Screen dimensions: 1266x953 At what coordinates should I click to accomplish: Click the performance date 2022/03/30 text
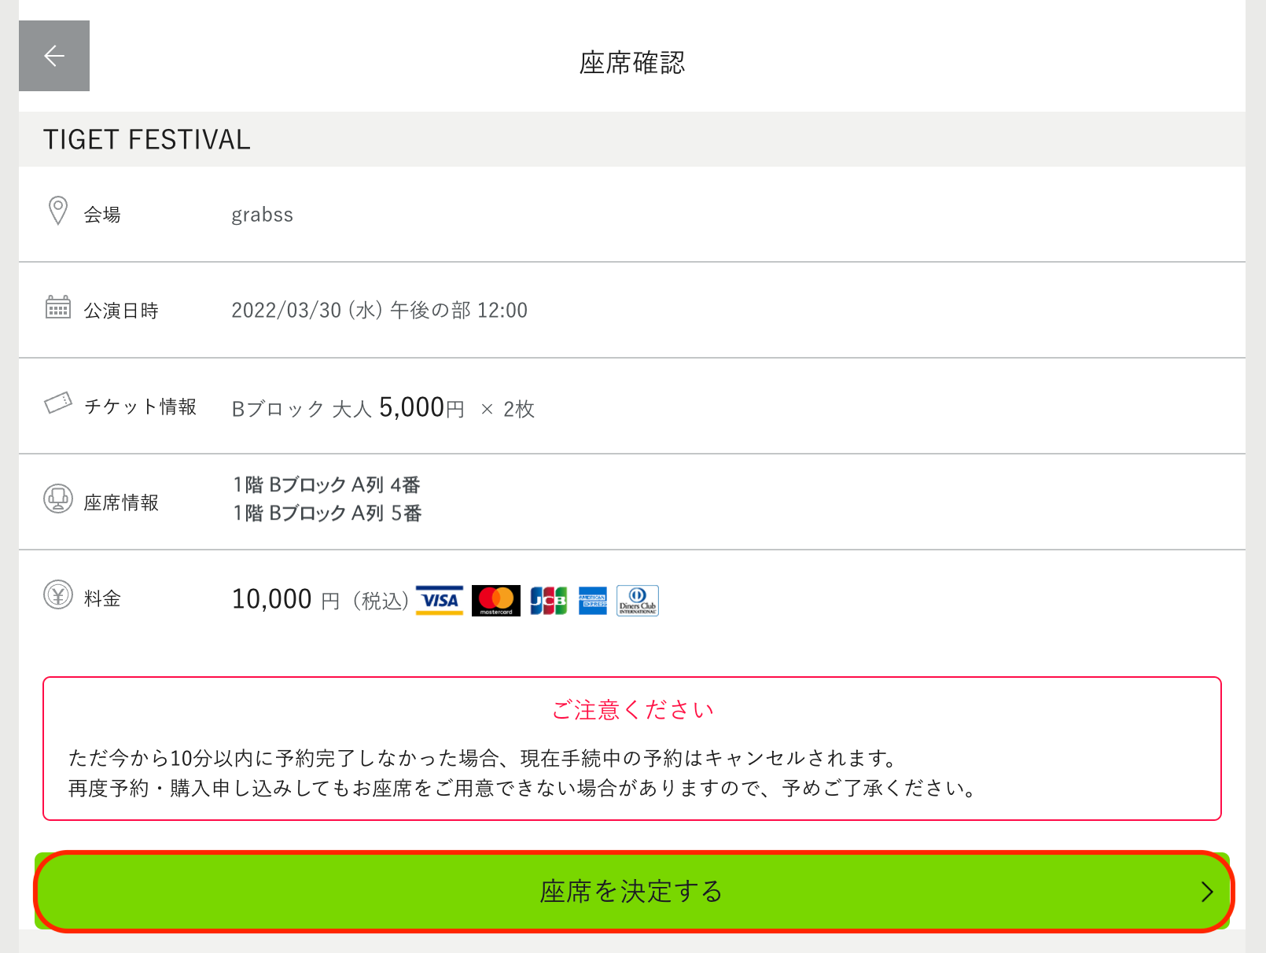pyautogui.click(x=285, y=311)
